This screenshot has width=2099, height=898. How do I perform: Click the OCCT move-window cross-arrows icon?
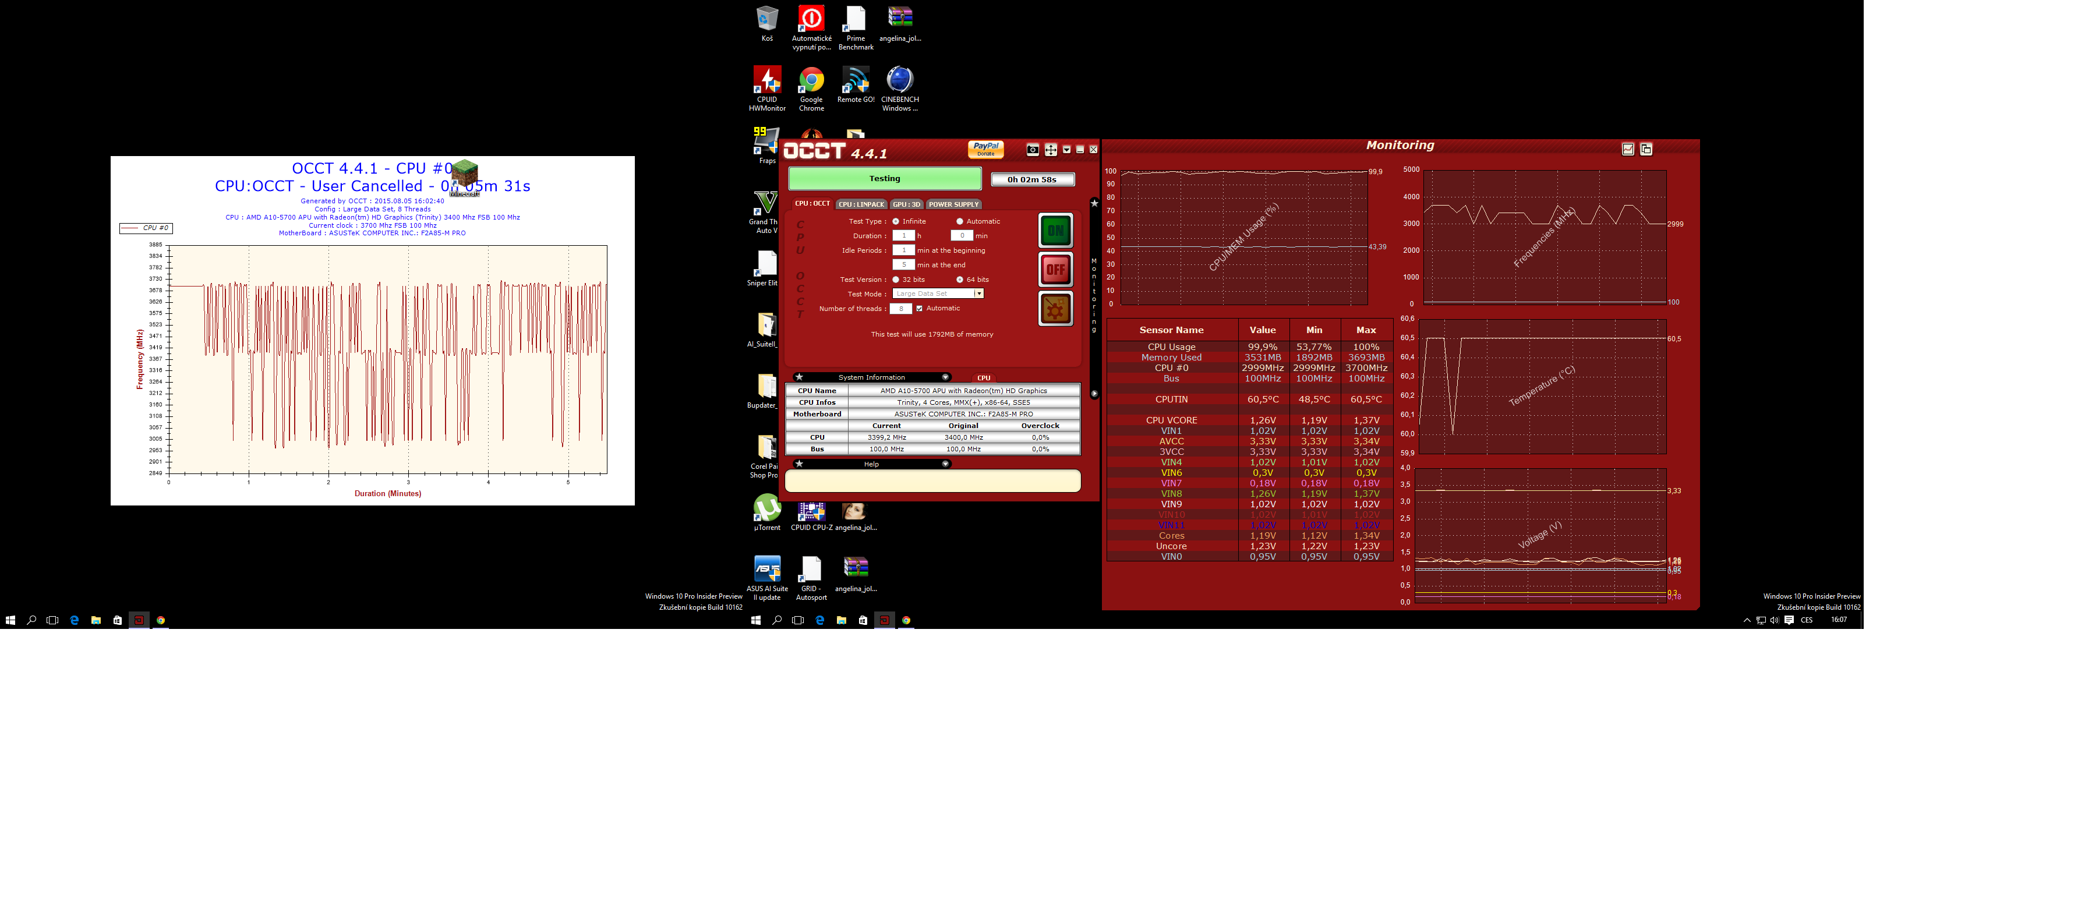tap(1050, 150)
